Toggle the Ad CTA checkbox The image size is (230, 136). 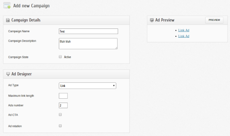point(60,114)
